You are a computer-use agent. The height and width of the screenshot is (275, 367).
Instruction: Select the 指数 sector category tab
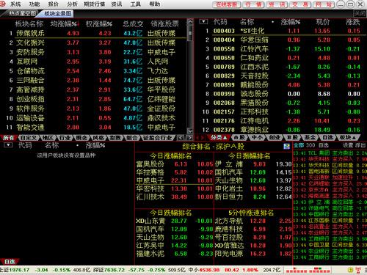(115, 138)
